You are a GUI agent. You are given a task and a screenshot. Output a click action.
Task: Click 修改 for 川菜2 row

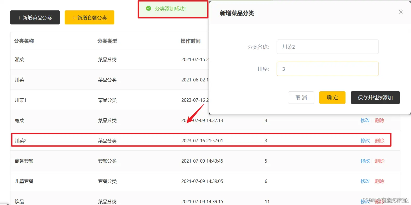[x=365, y=141]
